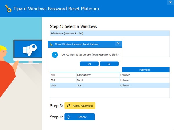Close the main Tipard application window
This screenshot has height=130, width=174.
pyautogui.click(x=171, y=2)
